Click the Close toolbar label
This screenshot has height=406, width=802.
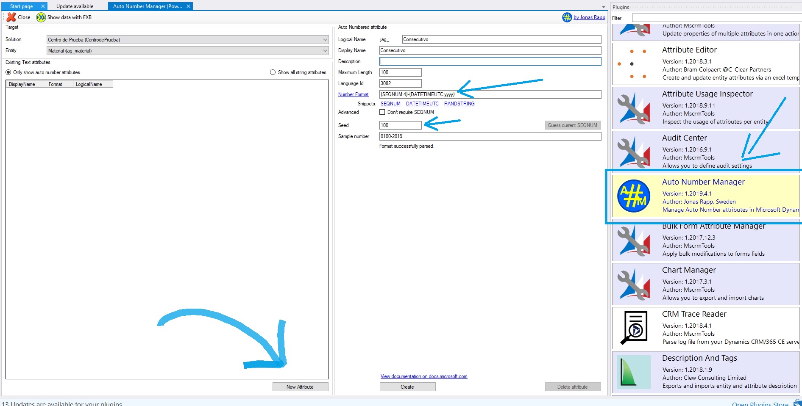click(24, 17)
